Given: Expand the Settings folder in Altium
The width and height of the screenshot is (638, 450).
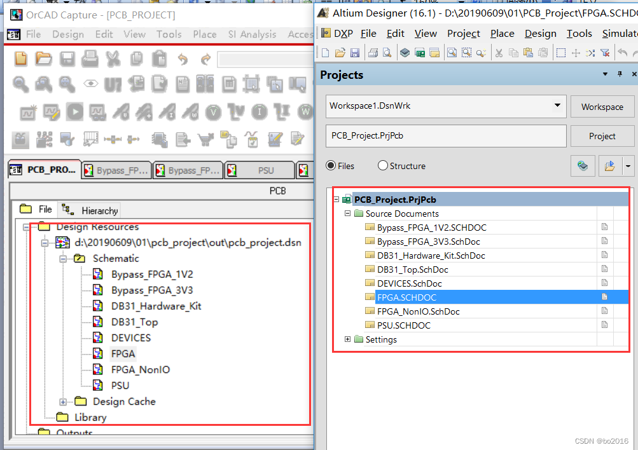Looking at the screenshot, I should (x=347, y=339).
